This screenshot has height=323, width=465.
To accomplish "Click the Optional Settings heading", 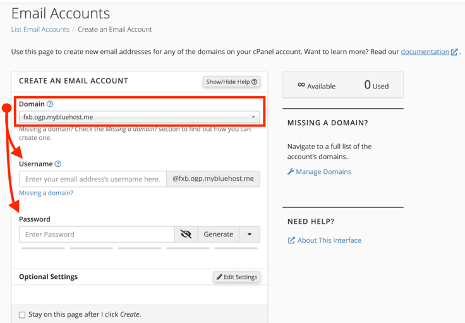I will 49,277.
